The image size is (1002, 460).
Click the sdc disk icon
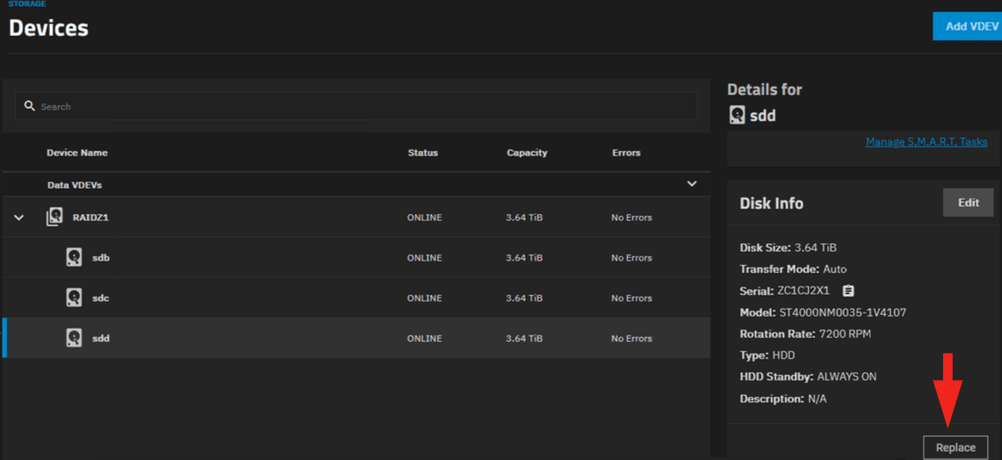tap(75, 298)
